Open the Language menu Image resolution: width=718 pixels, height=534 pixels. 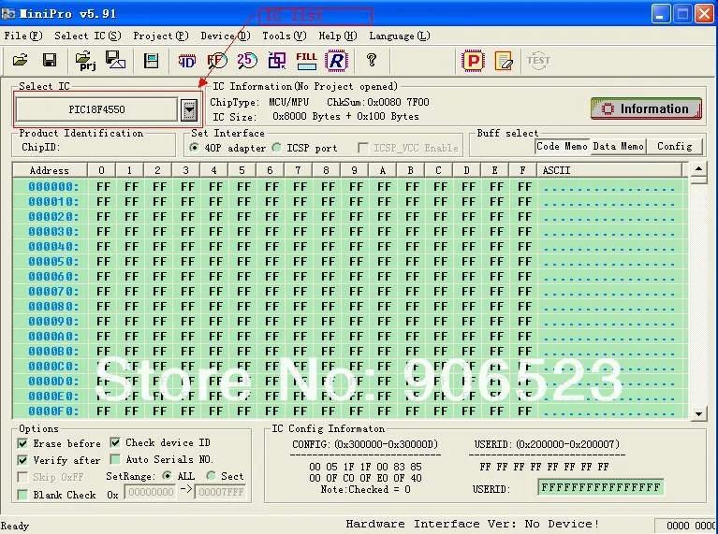click(400, 36)
